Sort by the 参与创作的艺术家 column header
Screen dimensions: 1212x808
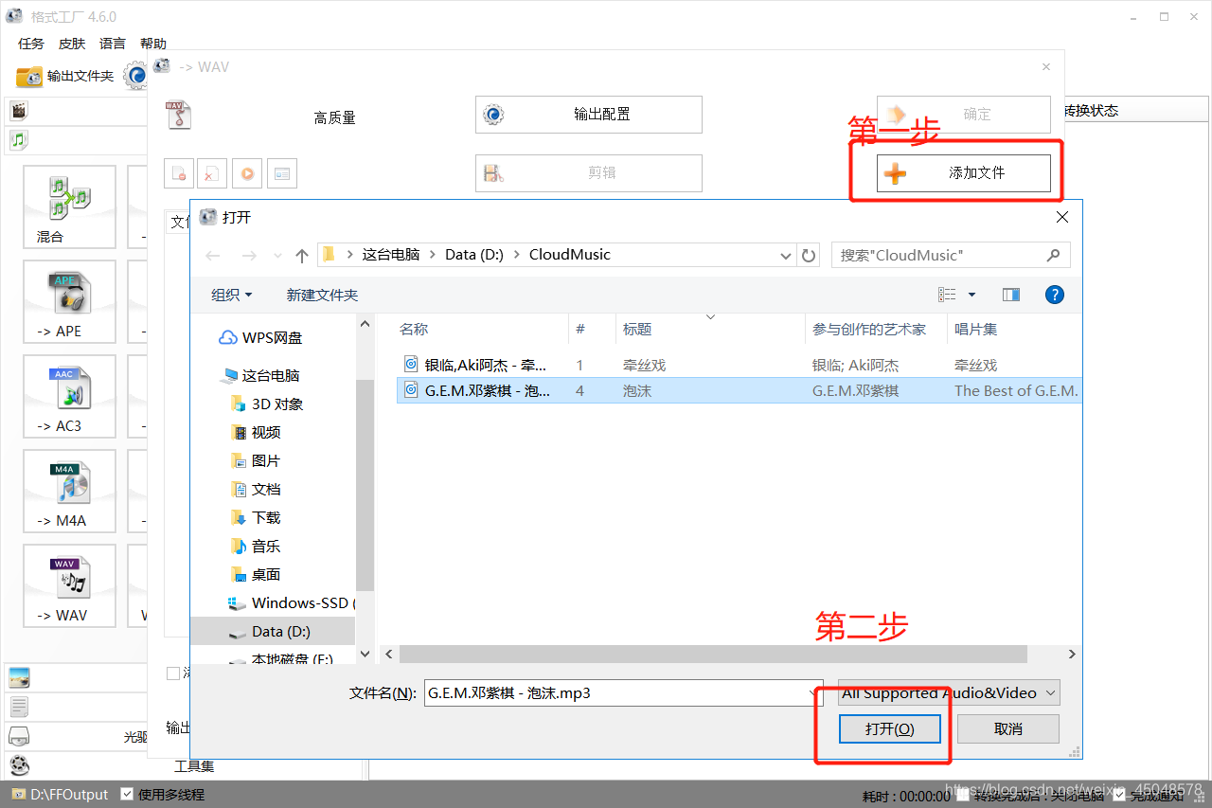pyautogui.click(x=869, y=329)
